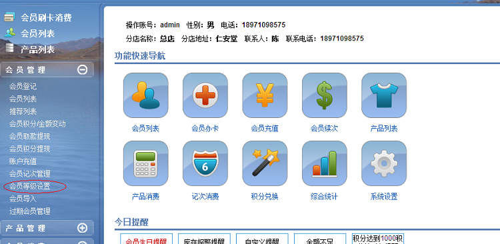Open 会员等级设置 in the sidebar
The width and height of the screenshot is (500, 244).
pos(29,186)
